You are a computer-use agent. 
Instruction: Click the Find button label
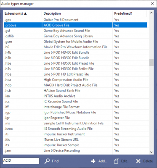click(x=55, y=161)
